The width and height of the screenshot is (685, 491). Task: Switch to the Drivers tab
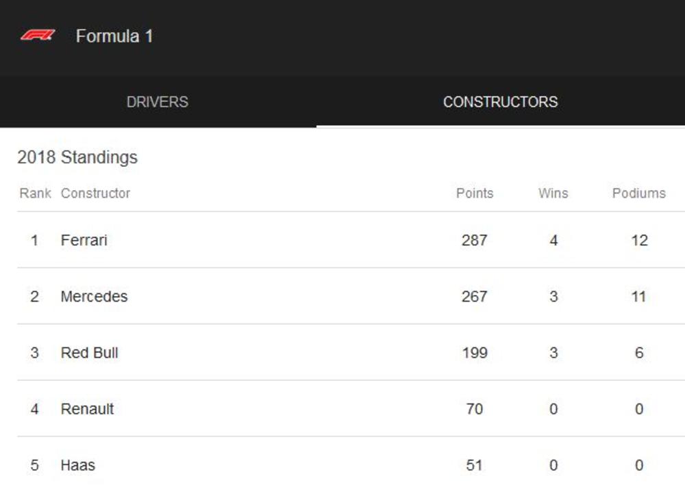click(158, 102)
